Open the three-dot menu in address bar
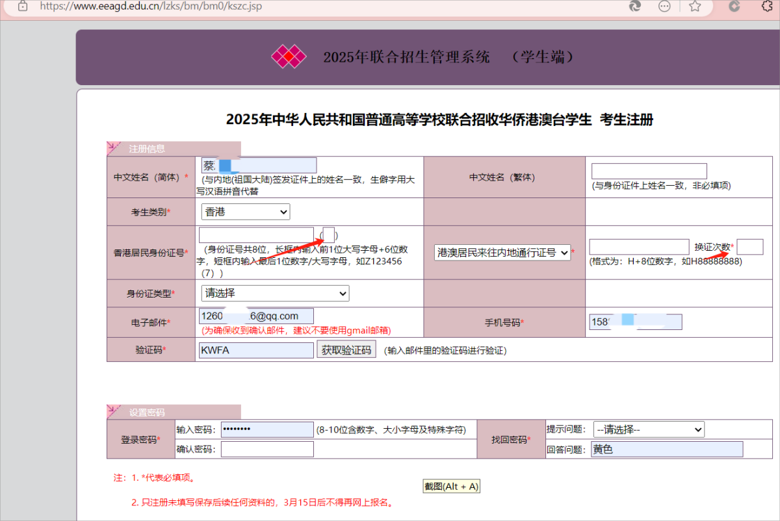The width and height of the screenshot is (780, 521). 664,6
